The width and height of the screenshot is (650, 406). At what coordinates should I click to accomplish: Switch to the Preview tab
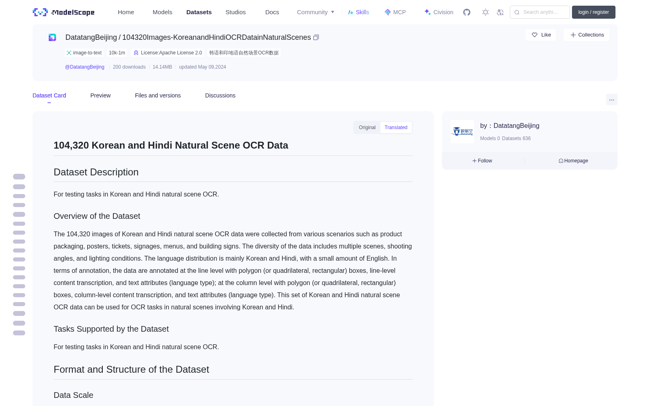[100, 95]
